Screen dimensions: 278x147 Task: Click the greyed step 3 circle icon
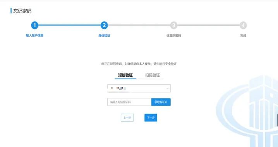[x=174, y=25]
